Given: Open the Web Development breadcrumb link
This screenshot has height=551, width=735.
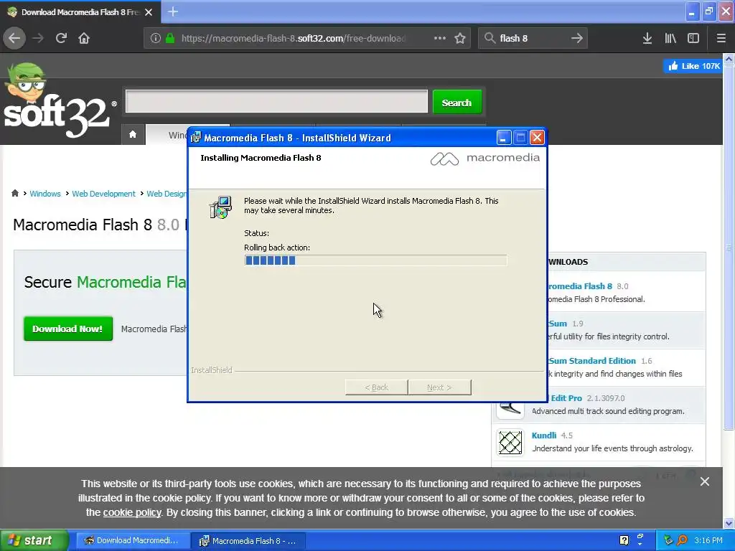Looking at the screenshot, I should click(103, 194).
